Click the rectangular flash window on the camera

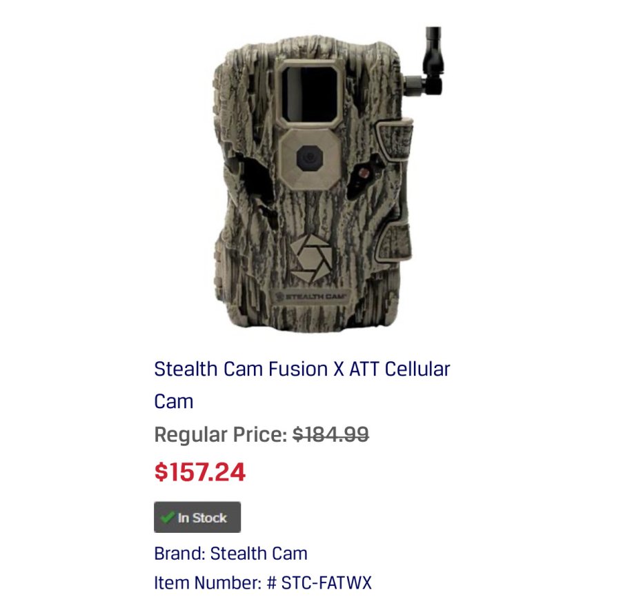pyautogui.click(x=307, y=92)
